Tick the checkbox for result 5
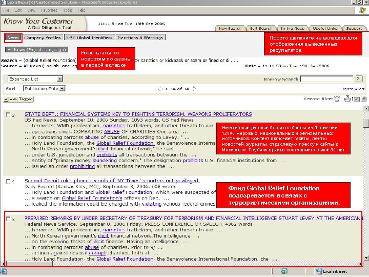The width and height of the screenshot is (369, 277). pyautogui.click(x=8, y=219)
